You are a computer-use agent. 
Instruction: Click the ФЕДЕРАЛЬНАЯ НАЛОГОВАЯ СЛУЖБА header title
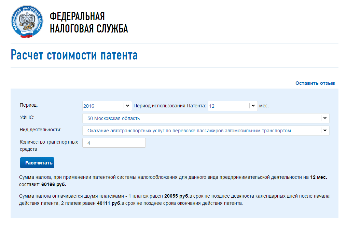89,22
